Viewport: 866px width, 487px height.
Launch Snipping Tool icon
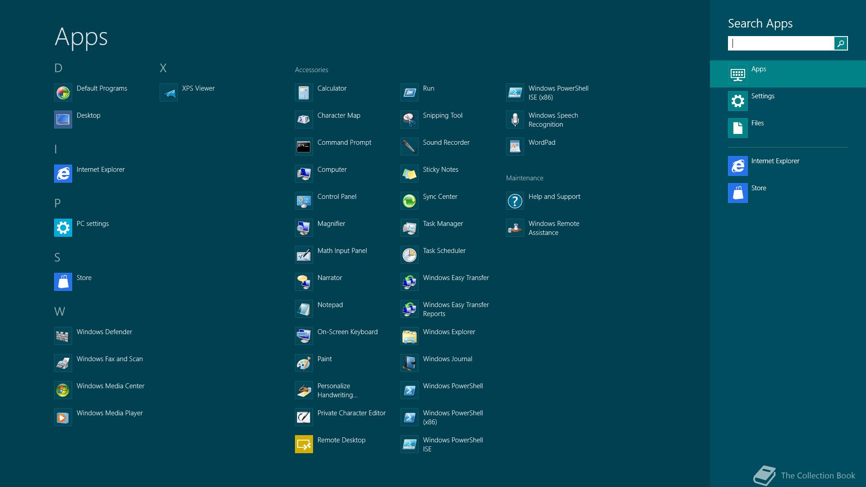(x=409, y=119)
